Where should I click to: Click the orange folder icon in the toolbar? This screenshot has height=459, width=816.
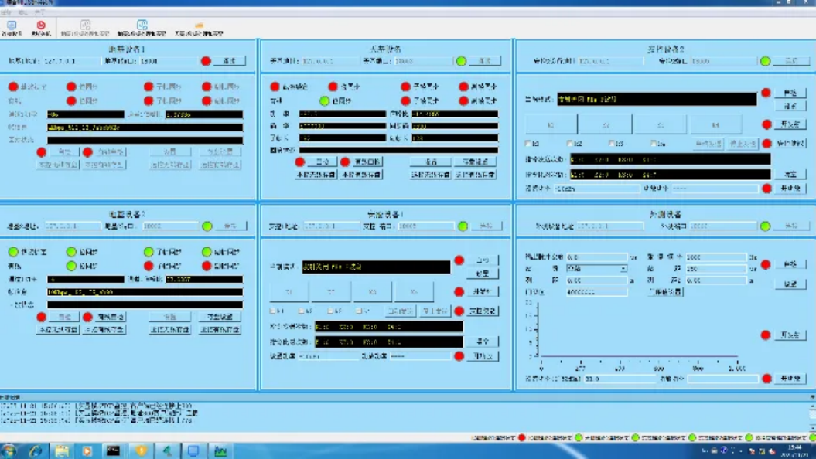tap(199, 25)
